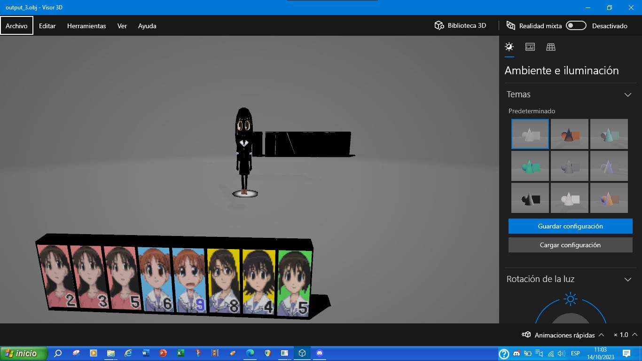Click the ESP language indicator
Viewport: 642px width, 361px height.
[x=575, y=353]
